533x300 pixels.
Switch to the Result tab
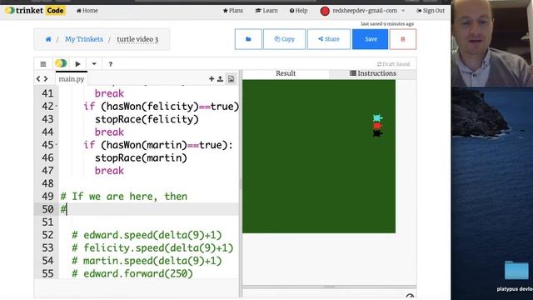click(286, 73)
